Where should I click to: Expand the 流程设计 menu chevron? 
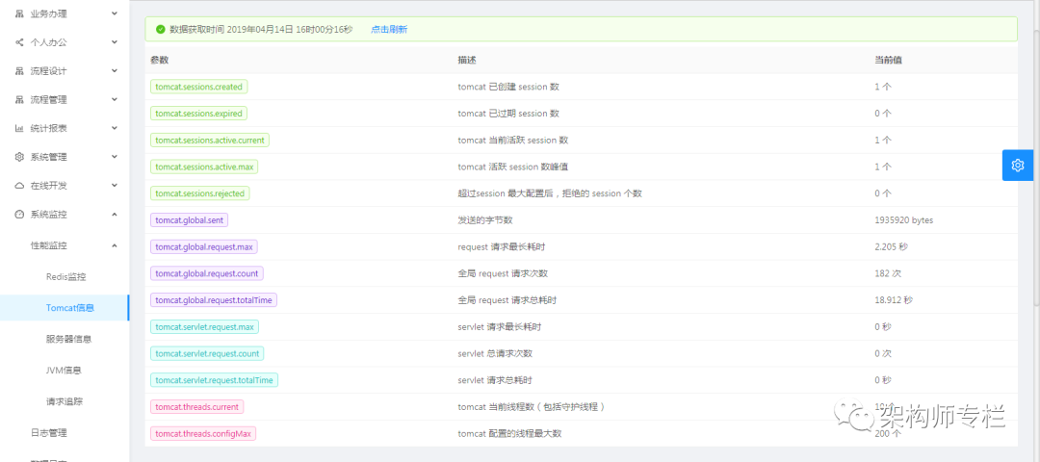pyautogui.click(x=114, y=71)
